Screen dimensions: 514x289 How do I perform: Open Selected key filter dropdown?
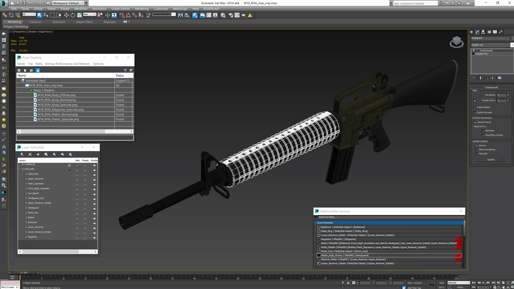tap(459, 283)
